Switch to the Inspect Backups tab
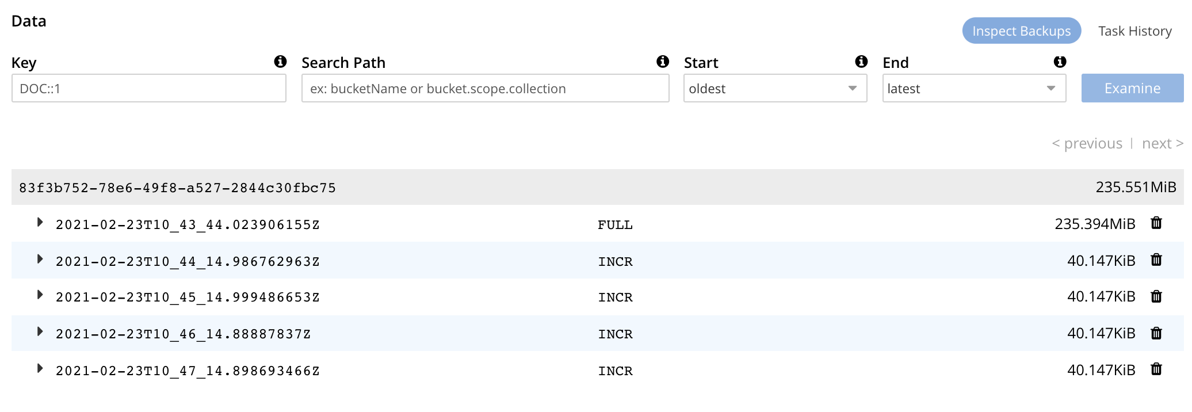This screenshot has width=1192, height=412. coord(1021,31)
